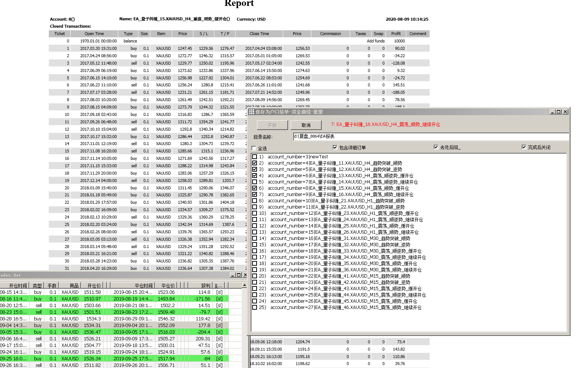Sort trades by the 获利 column header

(202, 286)
